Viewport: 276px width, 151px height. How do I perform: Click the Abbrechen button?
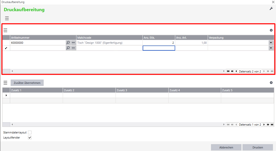pos(226,147)
